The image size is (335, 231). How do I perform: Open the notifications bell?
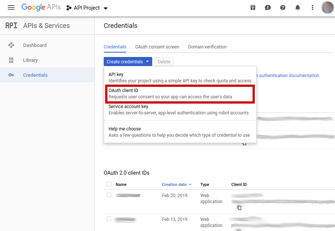(x=298, y=7)
